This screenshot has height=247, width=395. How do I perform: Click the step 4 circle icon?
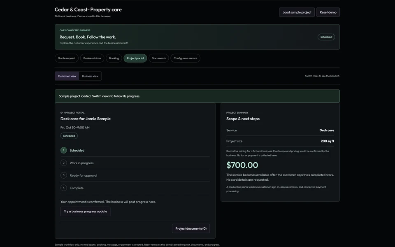(x=64, y=188)
